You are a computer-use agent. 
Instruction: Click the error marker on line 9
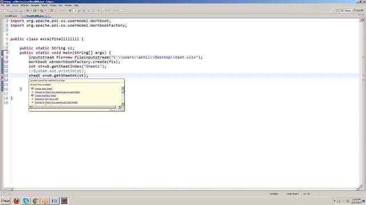tap(2, 57)
